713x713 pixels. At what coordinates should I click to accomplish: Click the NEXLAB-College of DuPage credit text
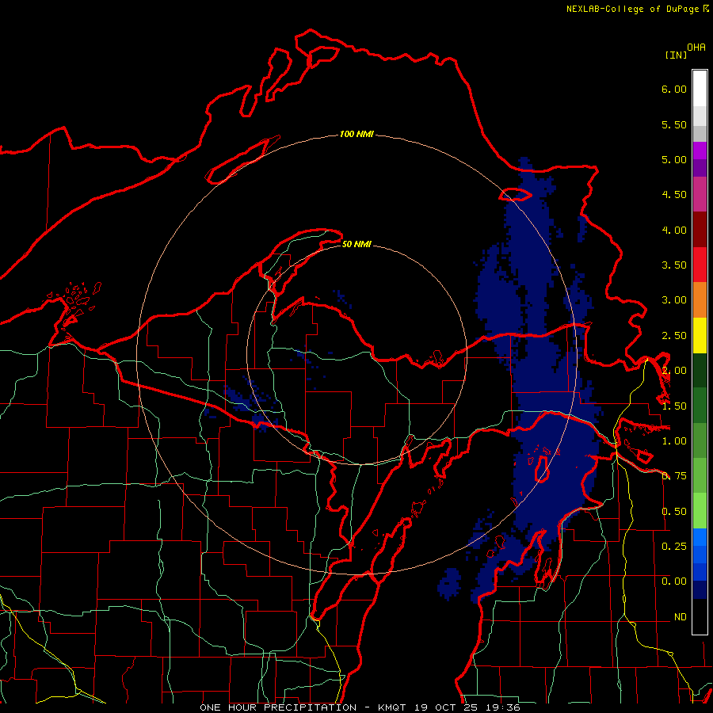[632, 9]
